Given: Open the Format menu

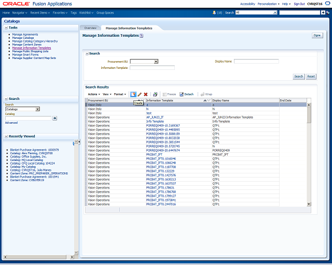Looking at the screenshot, I should coord(120,94).
